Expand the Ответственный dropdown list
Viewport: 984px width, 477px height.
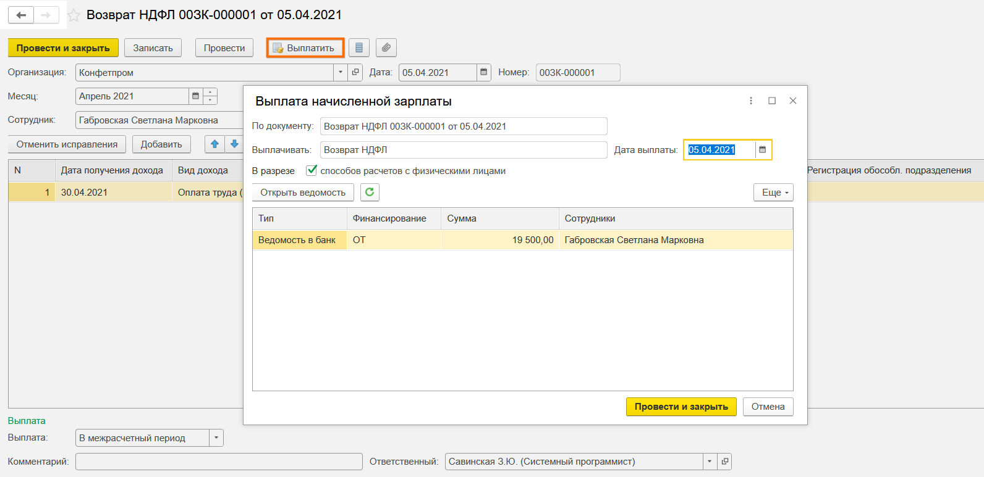[x=710, y=462]
